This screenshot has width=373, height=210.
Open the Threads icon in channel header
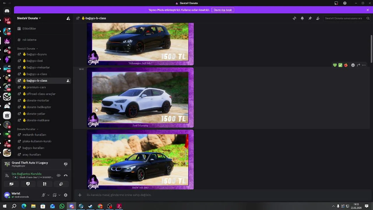(x=294, y=18)
